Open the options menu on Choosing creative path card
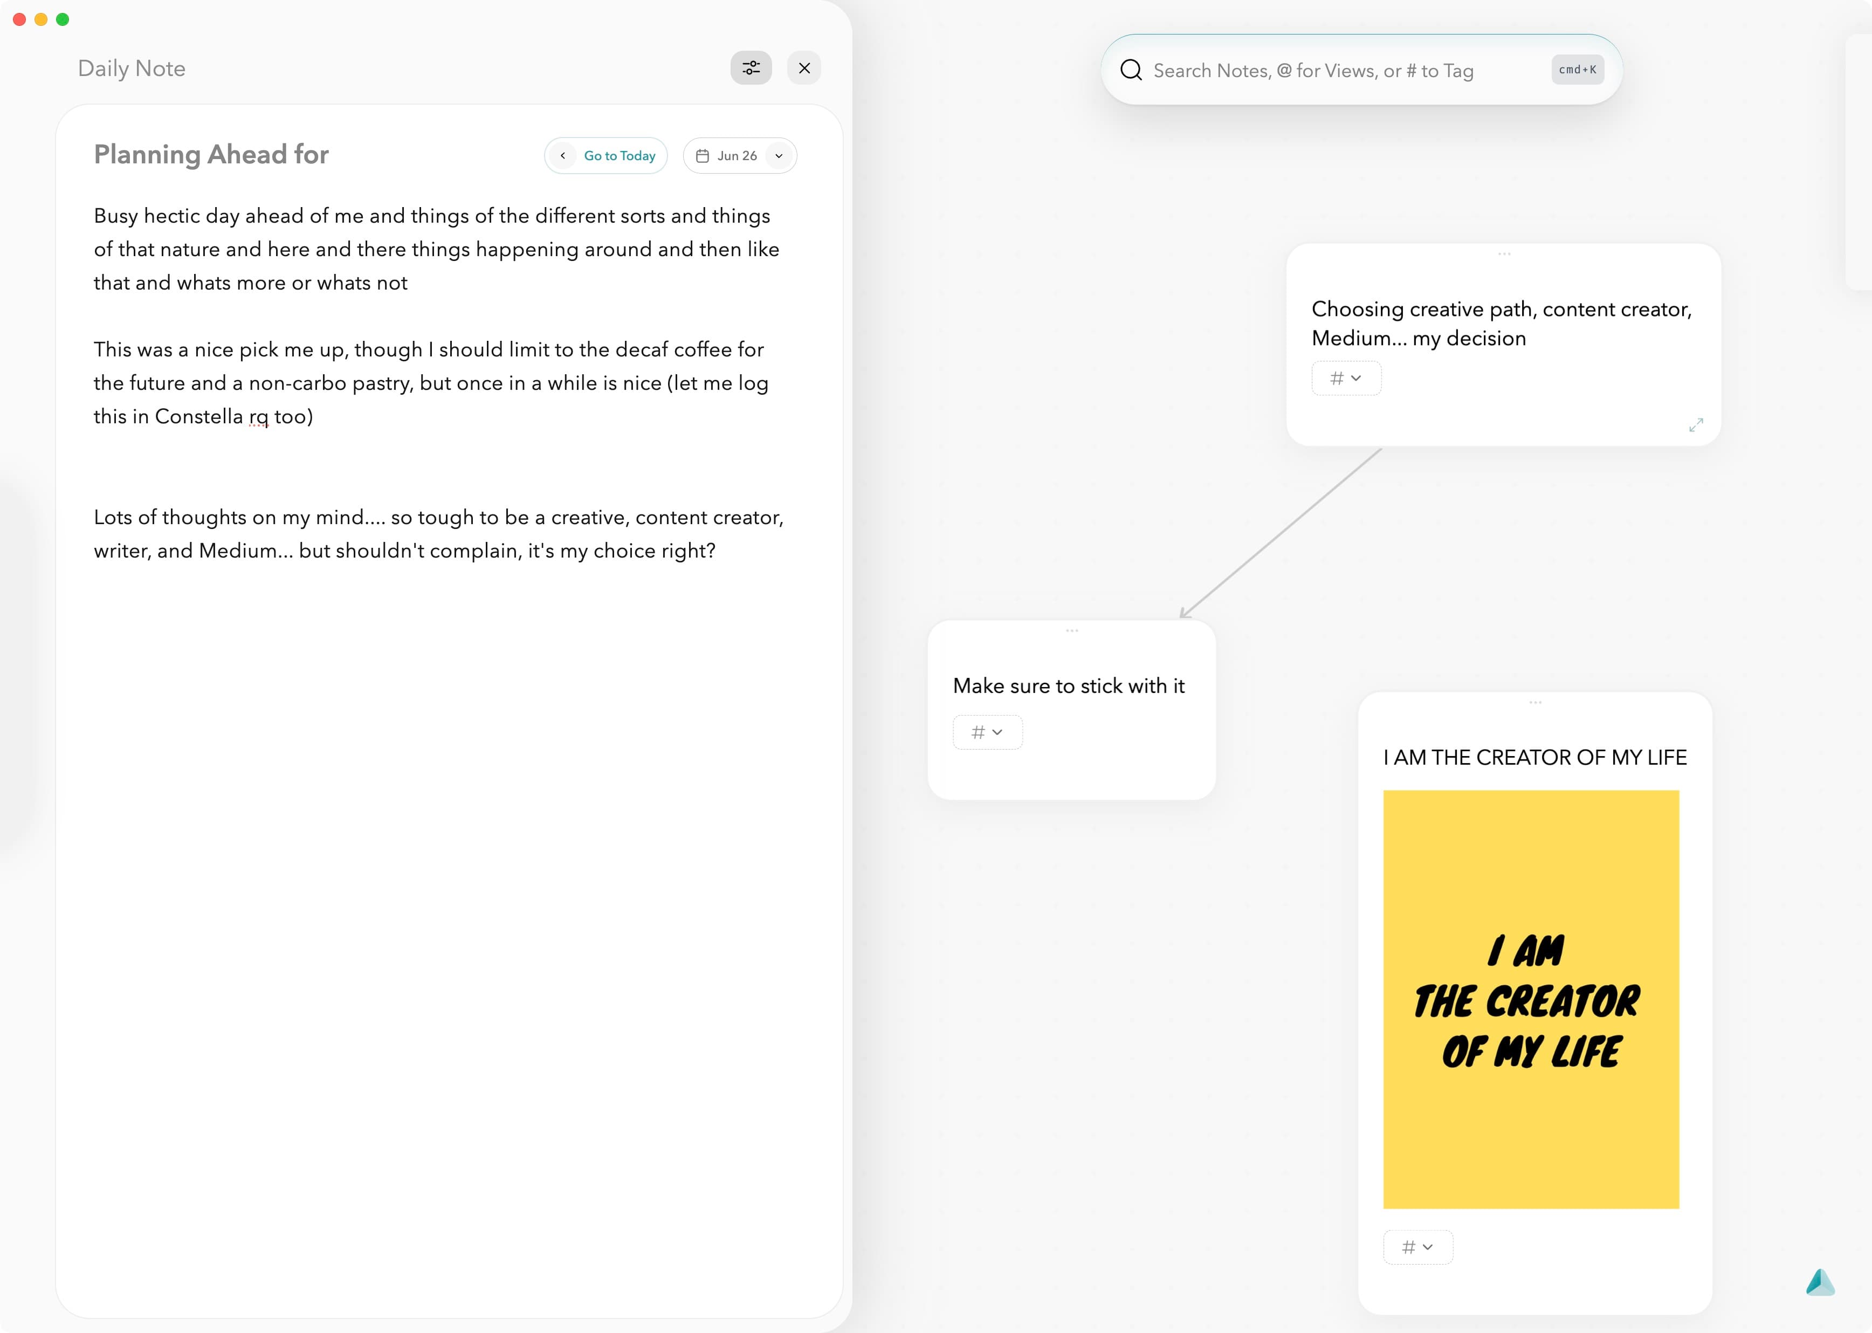1872x1333 pixels. [x=1504, y=255]
